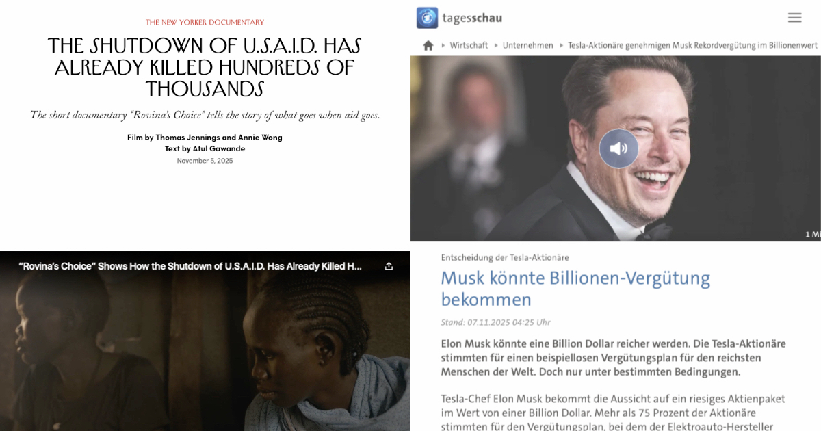Click the tagesschau wordmark text
The image size is (821, 431).
[472, 18]
